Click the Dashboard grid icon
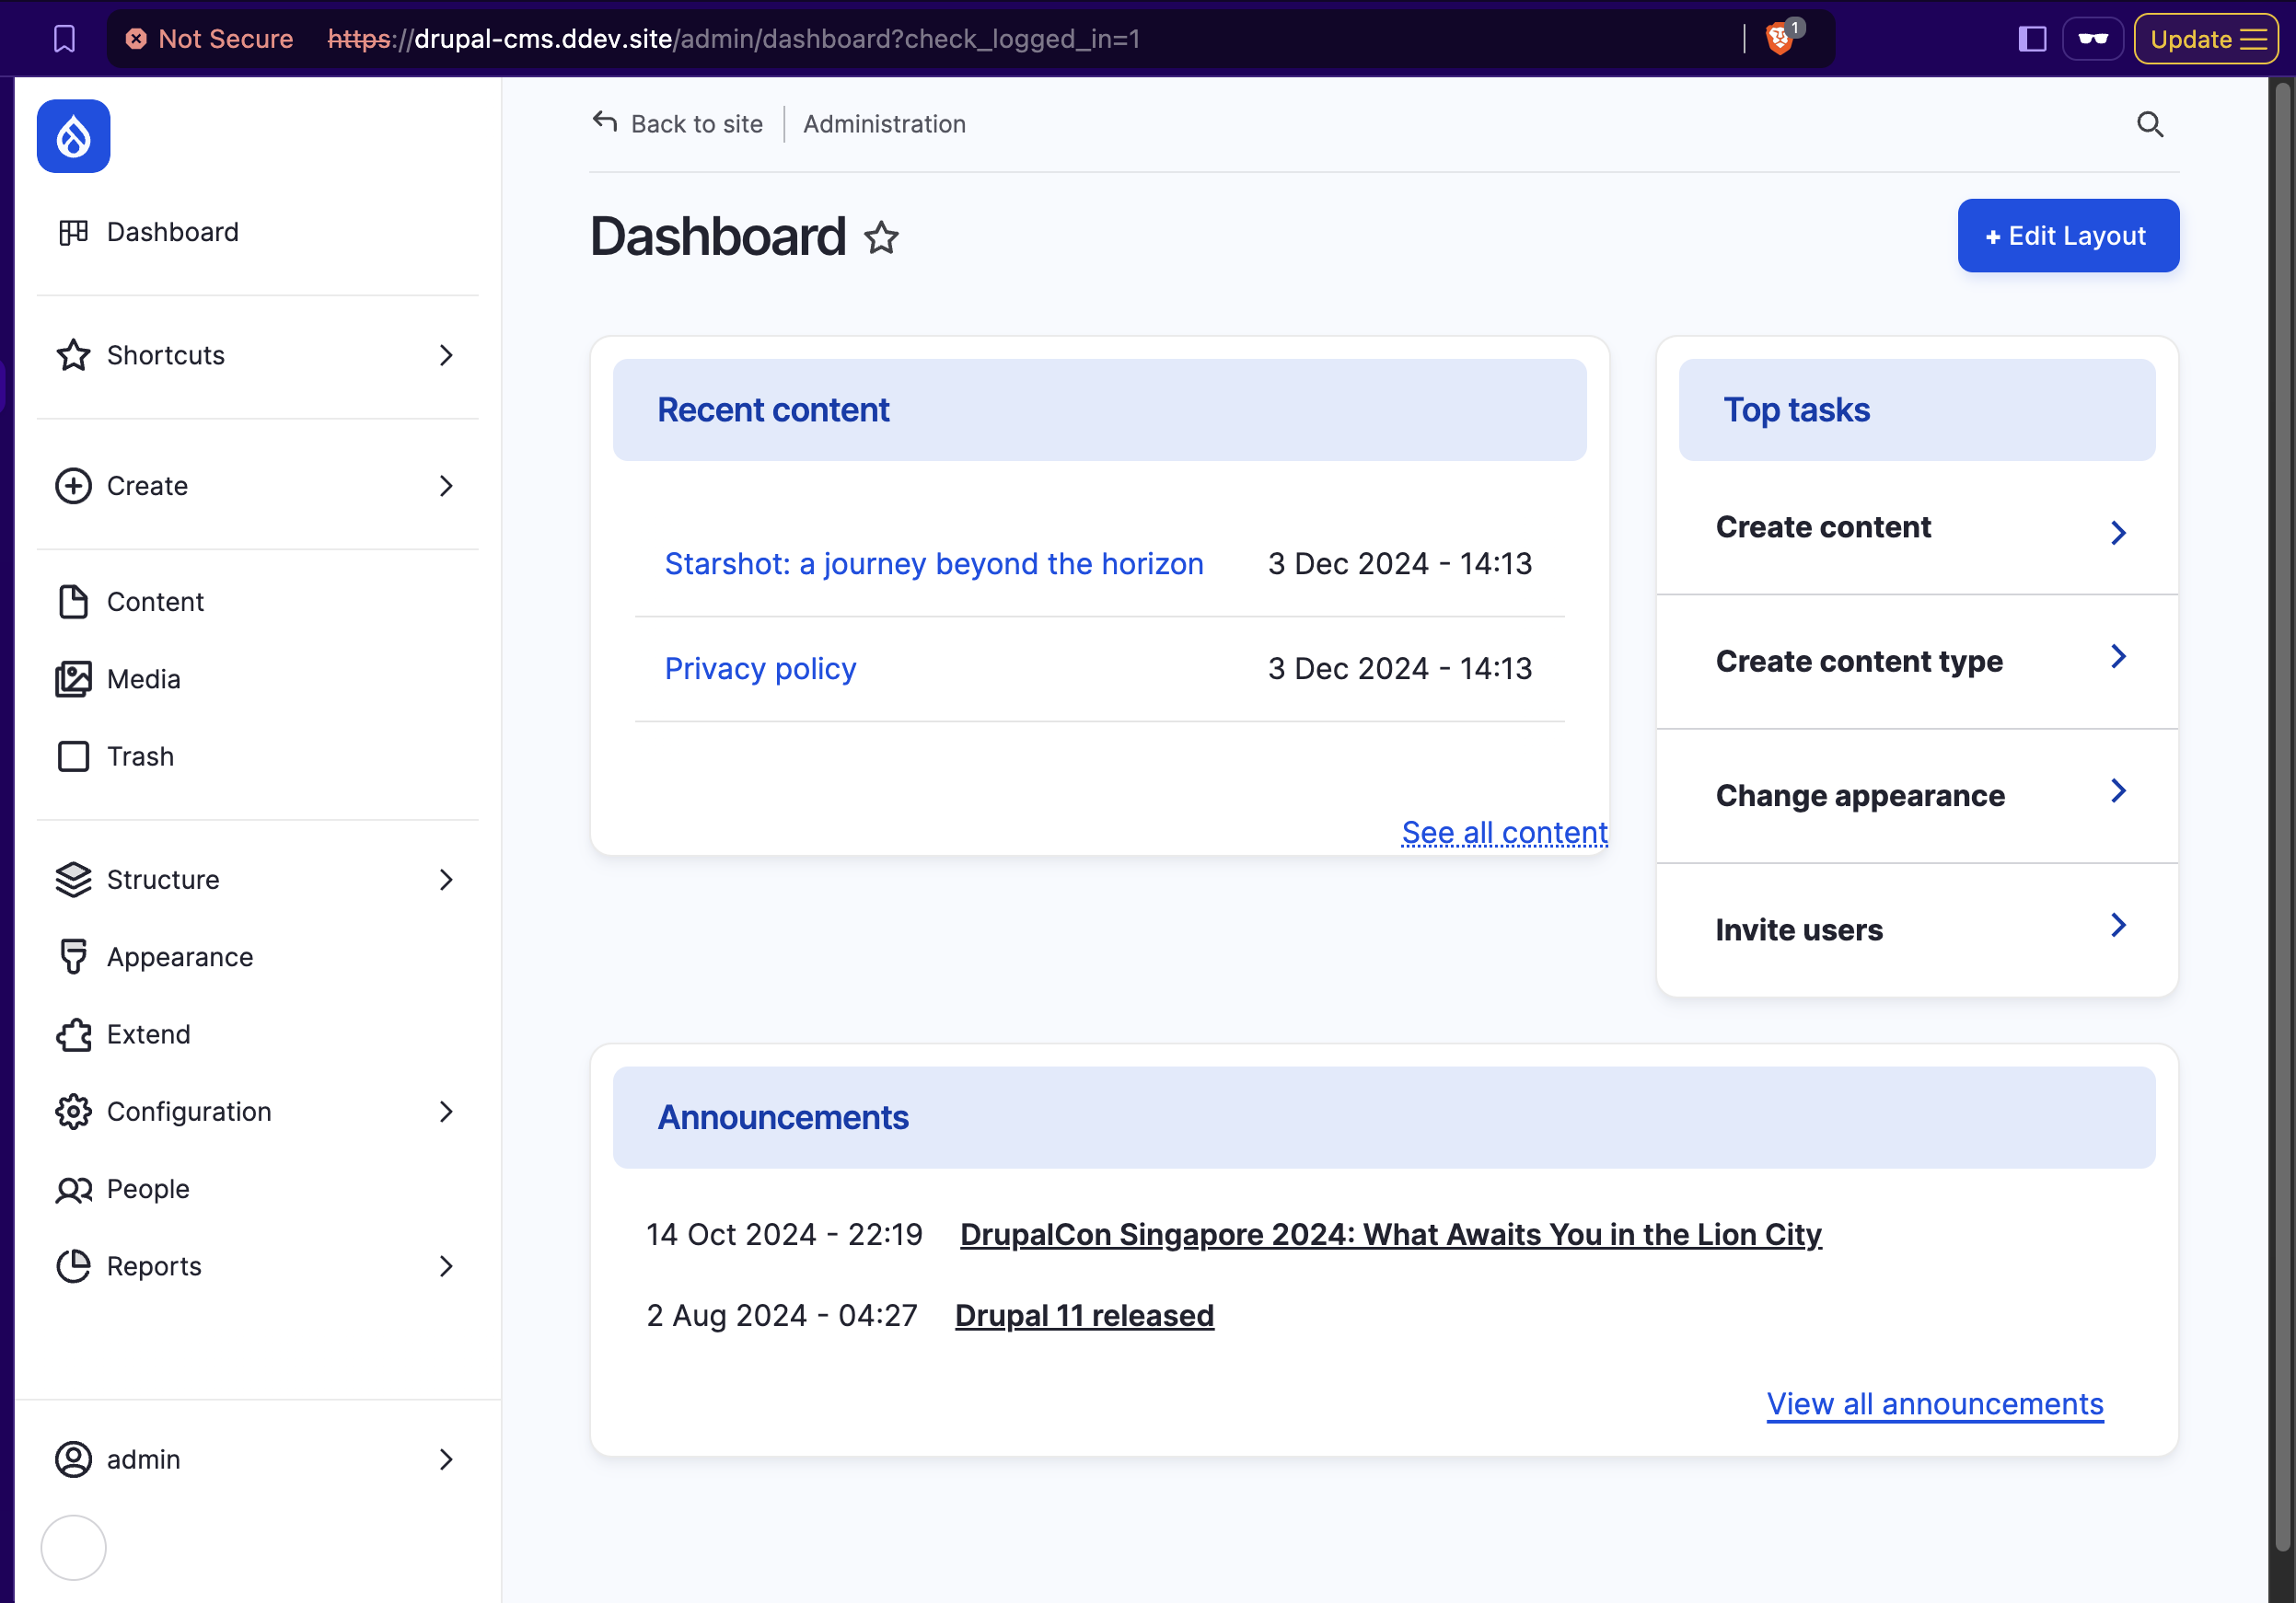This screenshot has width=2296, height=1603. coord(74,230)
